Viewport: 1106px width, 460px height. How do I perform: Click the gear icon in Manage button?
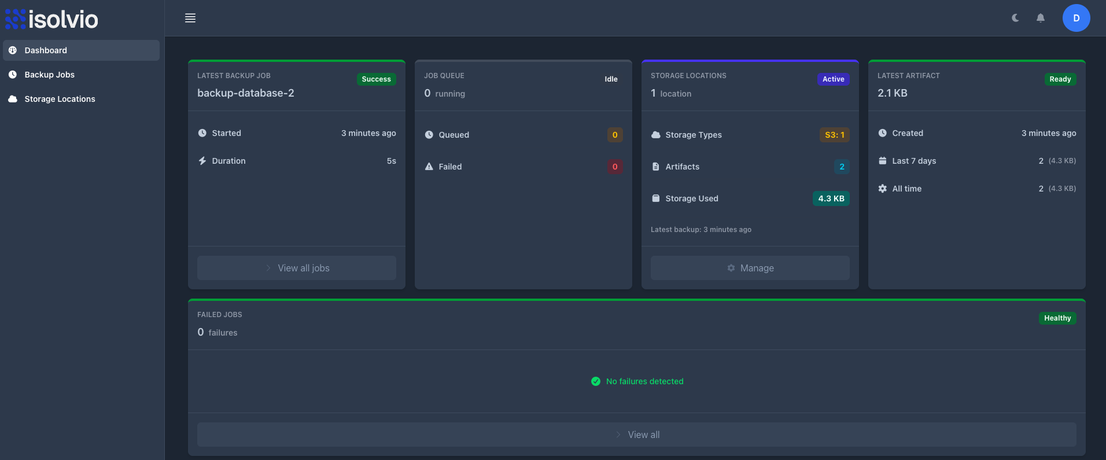(x=731, y=268)
